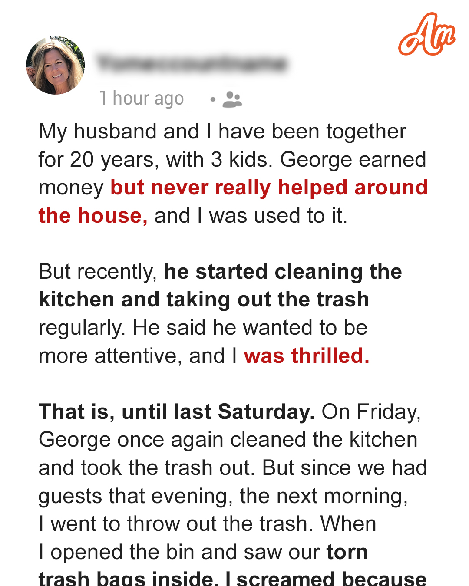The image size is (469, 586).
Task: Click the line "George once again cleaned the kitchen"
Action: 228,440
